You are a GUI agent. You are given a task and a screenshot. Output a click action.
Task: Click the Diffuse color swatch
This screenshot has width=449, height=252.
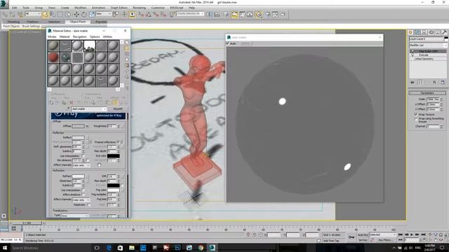78,126
